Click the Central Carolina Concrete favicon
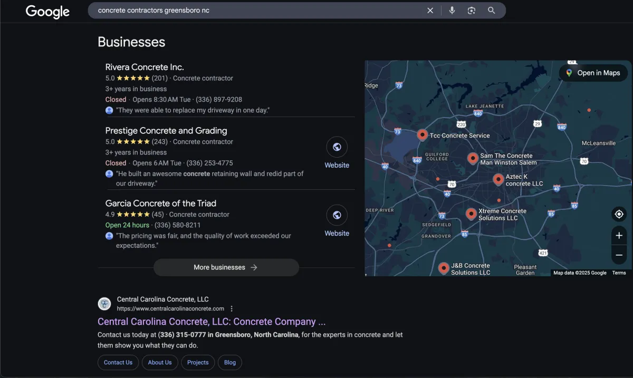This screenshot has height=378, width=633. (x=104, y=304)
